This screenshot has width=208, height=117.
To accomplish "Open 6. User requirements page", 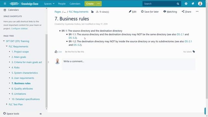I will tap(23, 78).
